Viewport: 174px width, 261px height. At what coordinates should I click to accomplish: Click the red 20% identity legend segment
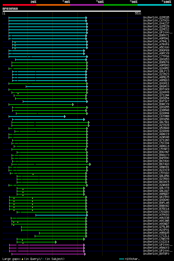(20, 5)
